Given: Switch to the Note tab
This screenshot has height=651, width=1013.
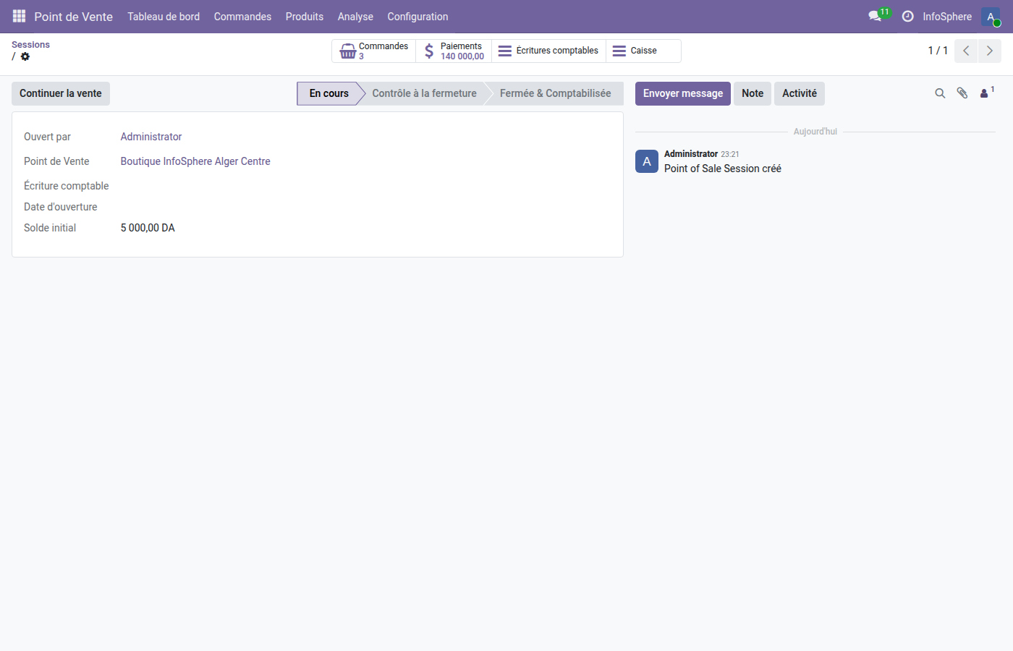Looking at the screenshot, I should point(752,93).
